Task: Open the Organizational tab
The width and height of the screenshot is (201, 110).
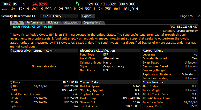Action: click(x=92, y=22)
